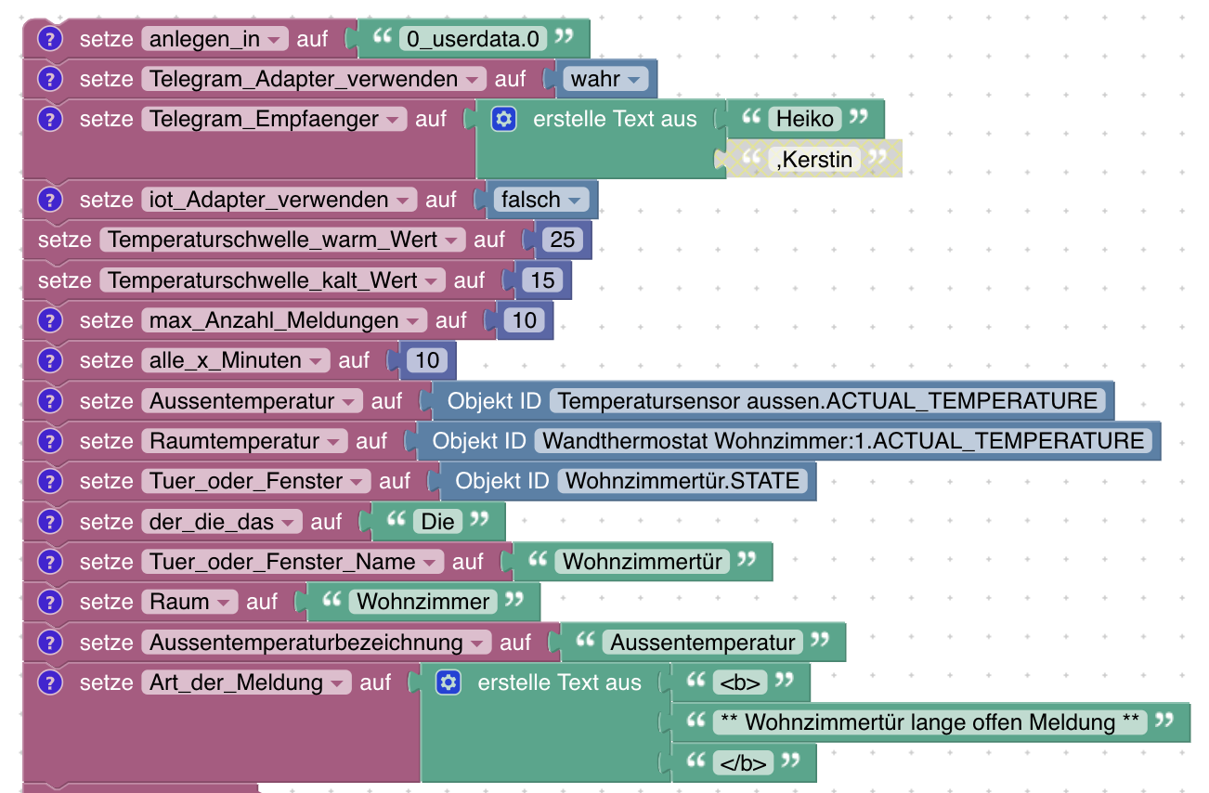Open Temperaturschwelle_kalt_Wert variable dropdown

coord(273,280)
